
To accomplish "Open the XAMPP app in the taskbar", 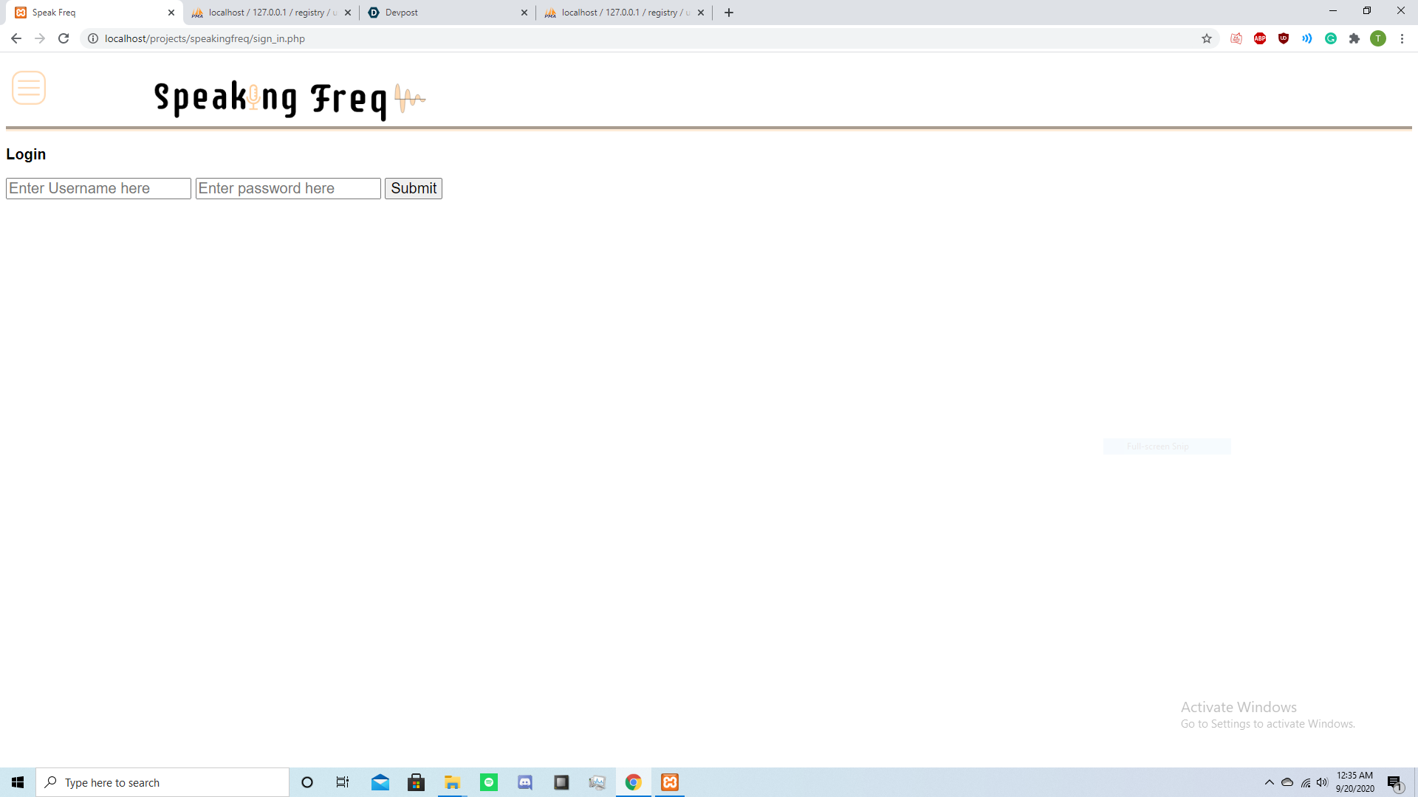I will pyautogui.click(x=670, y=782).
